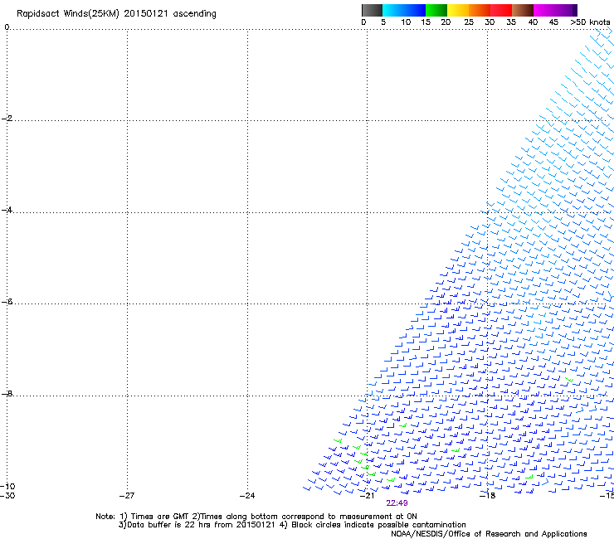Click the '-4' latitude axis label
614x539 pixels.
tap(7, 210)
